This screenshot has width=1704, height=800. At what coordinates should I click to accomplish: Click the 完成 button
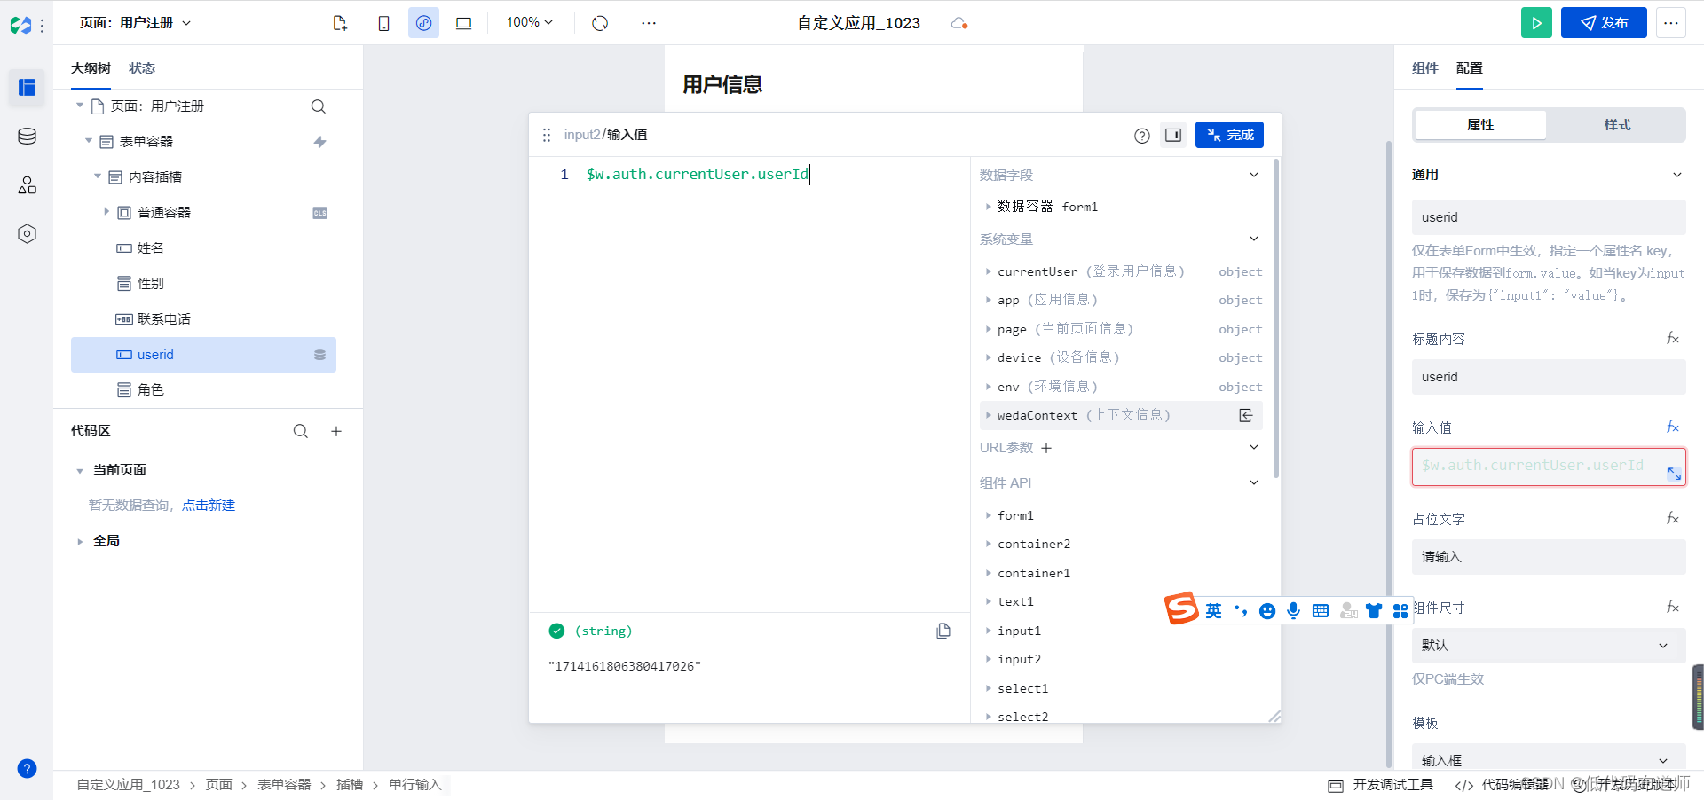click(x=1229, y=135)
